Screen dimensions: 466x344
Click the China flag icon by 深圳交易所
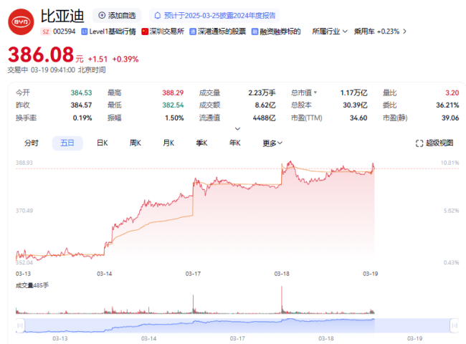pos(145,32)
